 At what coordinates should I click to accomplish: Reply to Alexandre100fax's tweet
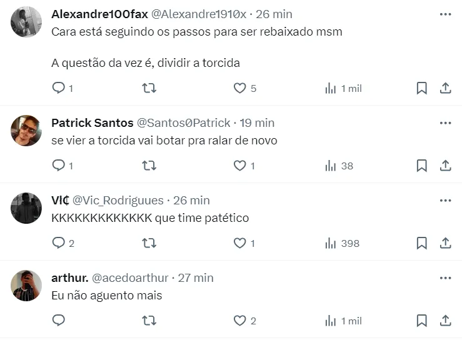click(59, 88)
